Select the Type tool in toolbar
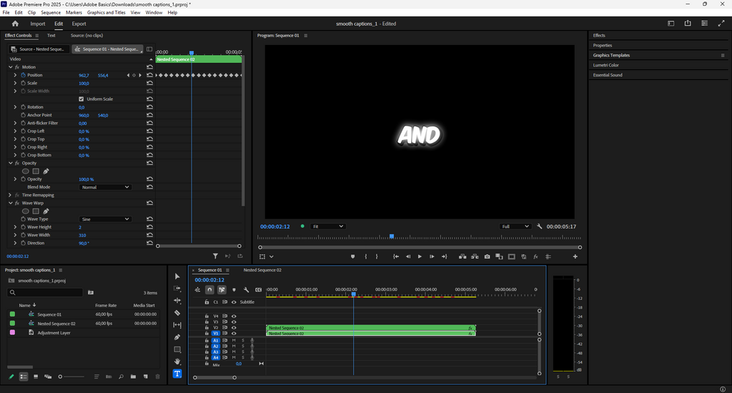 click(177, 374)
